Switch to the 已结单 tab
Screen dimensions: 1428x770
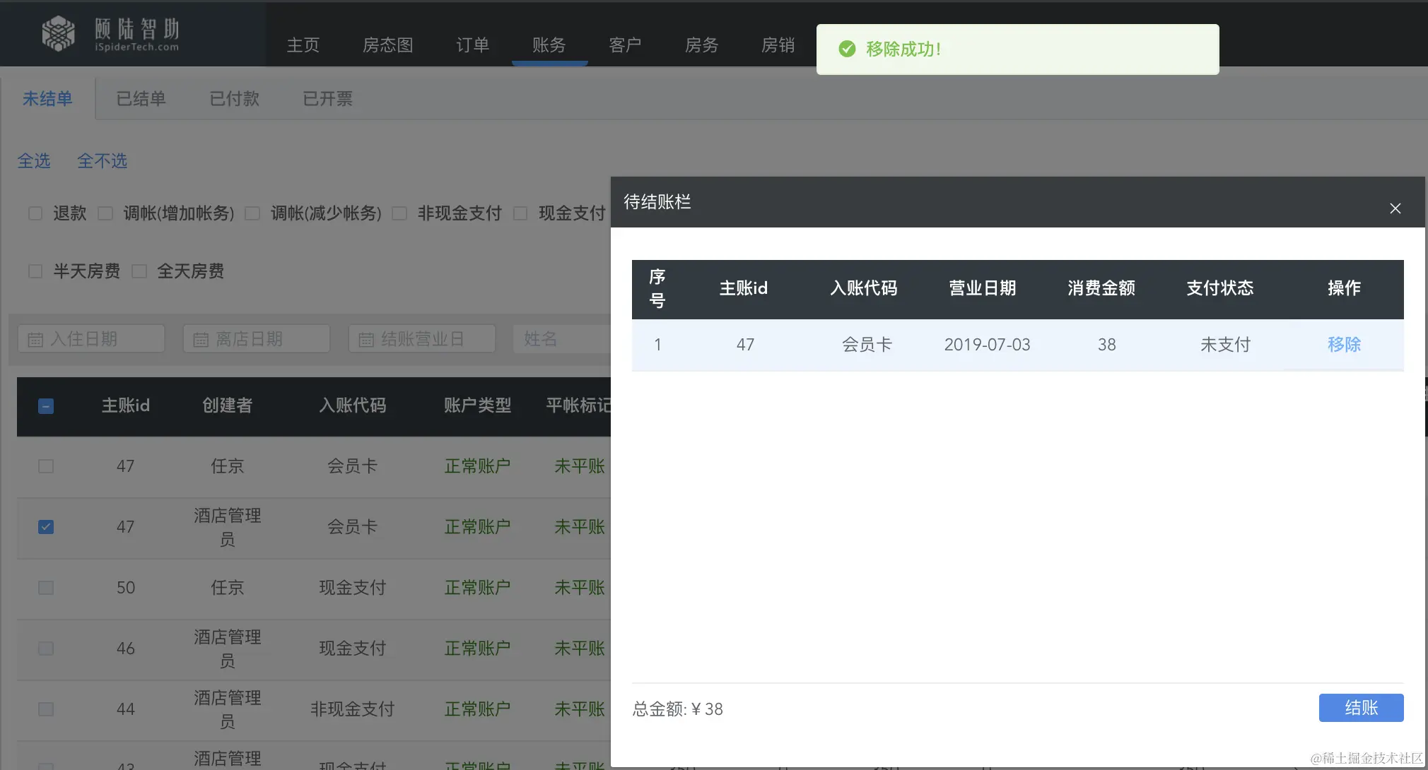point(141,99)
